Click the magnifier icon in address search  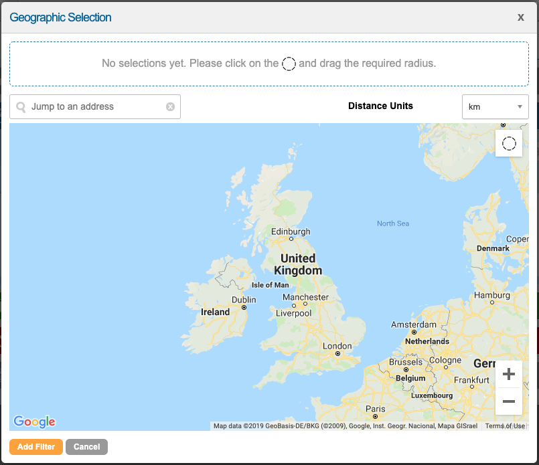pos(21,107)
